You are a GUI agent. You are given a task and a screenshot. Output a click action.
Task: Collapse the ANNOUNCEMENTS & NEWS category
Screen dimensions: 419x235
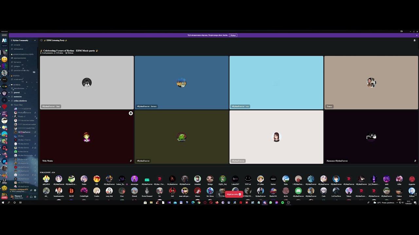tap(23, 54)
